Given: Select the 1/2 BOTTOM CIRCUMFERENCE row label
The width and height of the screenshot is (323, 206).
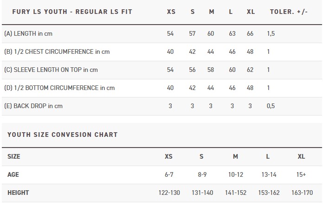Looking at the screenshot, I should [59, 88].
